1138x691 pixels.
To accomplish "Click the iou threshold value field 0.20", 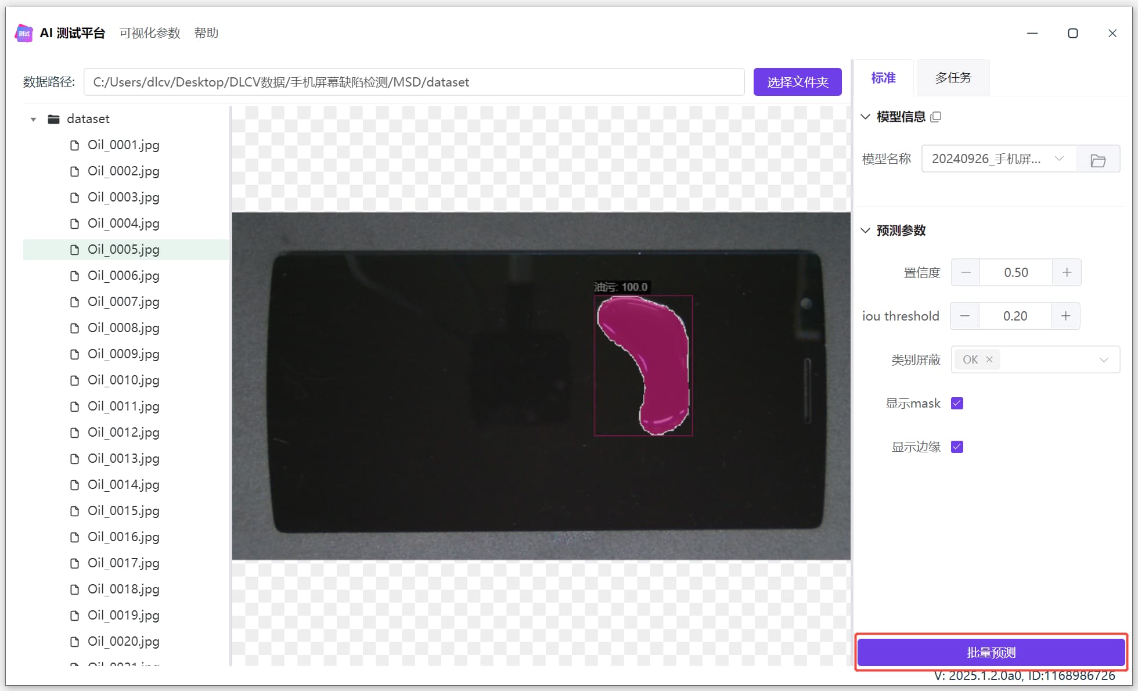I will coord(1015,316).
